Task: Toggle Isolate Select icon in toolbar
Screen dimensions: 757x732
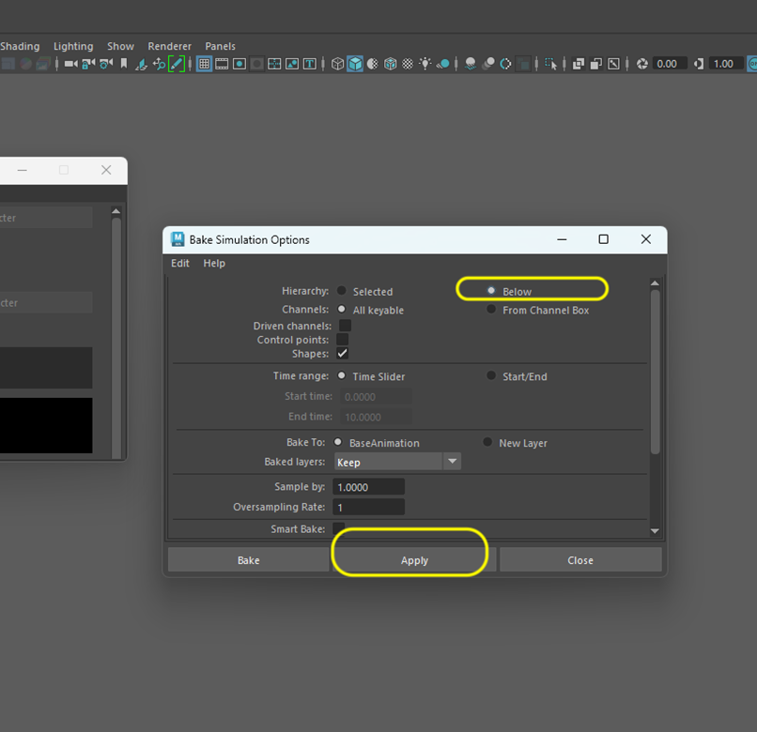Action: (551, 64)
